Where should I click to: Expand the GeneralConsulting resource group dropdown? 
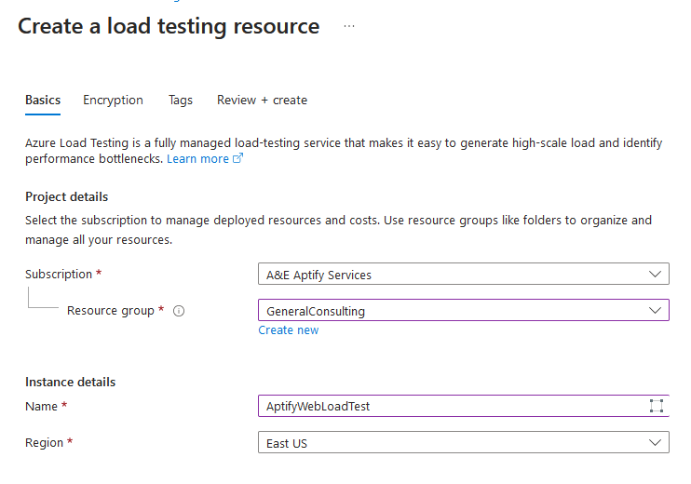[x=464, y=310]
